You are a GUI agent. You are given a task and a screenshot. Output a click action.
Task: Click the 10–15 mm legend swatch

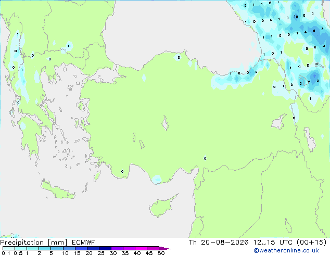tap(69, 248)
